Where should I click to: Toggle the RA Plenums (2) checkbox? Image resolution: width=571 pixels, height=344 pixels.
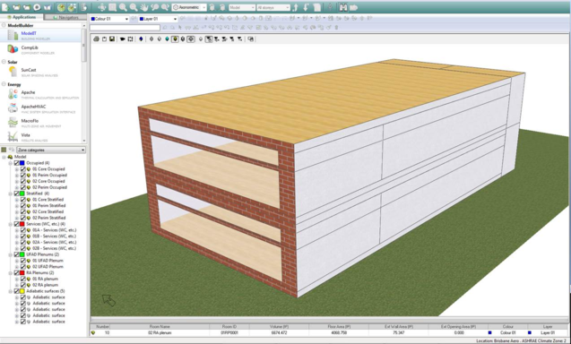(17, 272)
